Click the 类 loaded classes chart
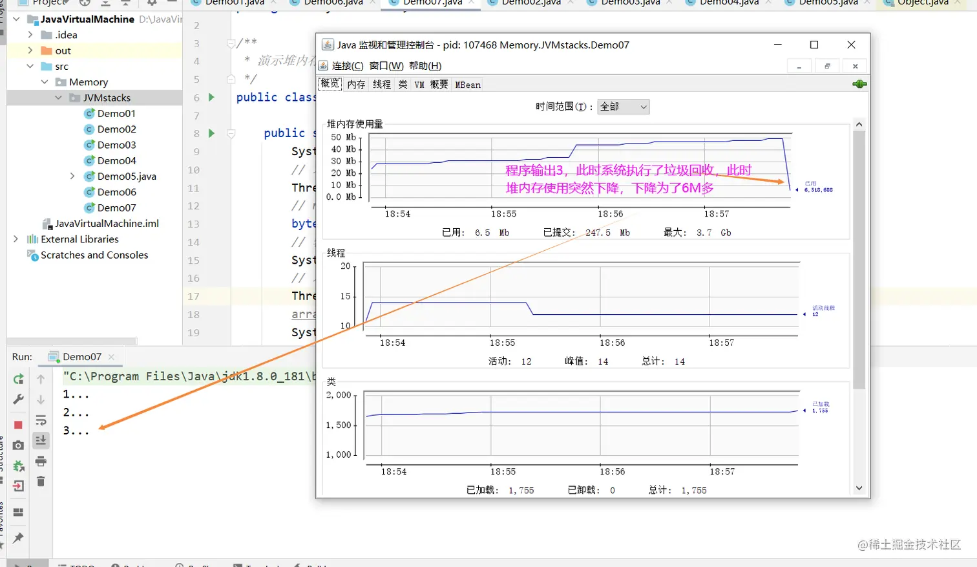 click(582, 427)
